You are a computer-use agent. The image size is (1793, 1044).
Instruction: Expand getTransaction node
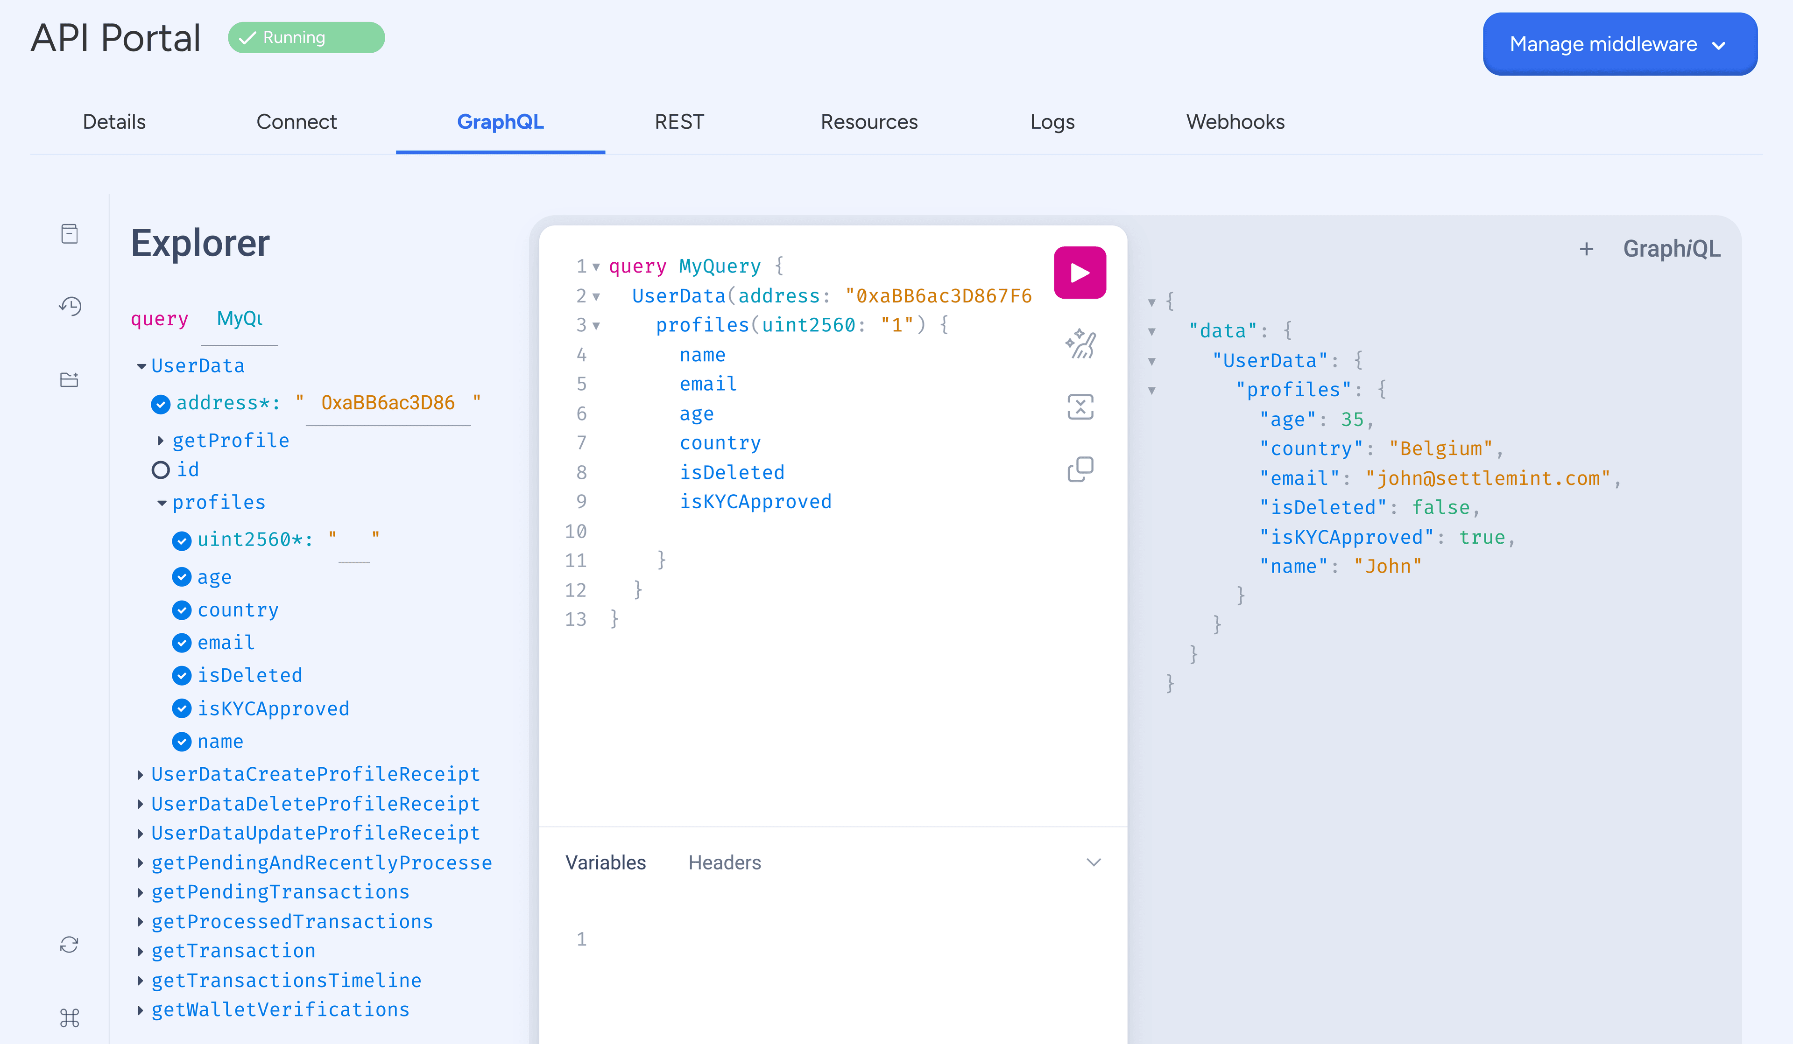140,952
